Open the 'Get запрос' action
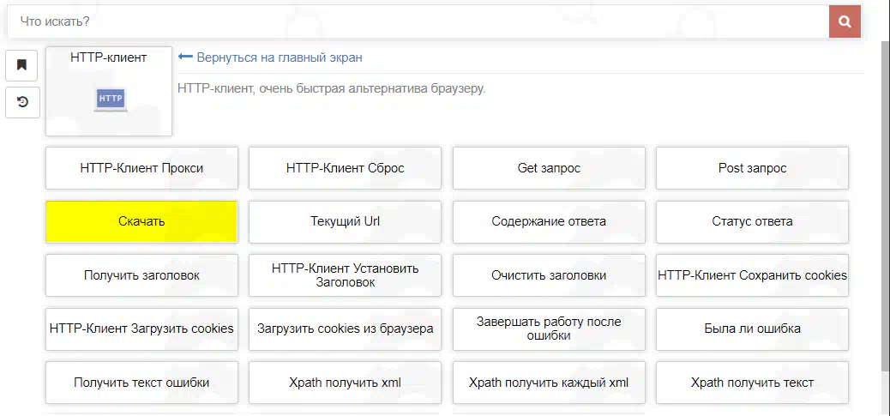This screenshot has width=890, height=416. pyautogui.click(x=549, y=168)
